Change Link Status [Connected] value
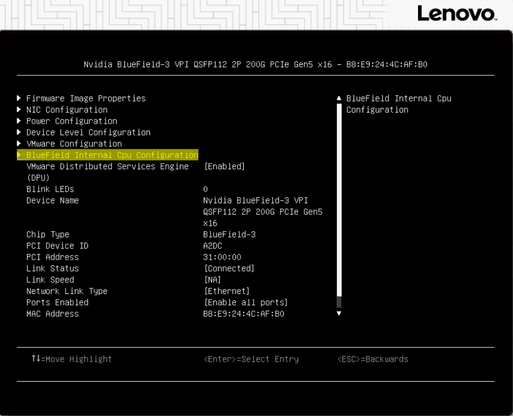The height and width of the screenshot is (416, 513). (x=229, y=268)
